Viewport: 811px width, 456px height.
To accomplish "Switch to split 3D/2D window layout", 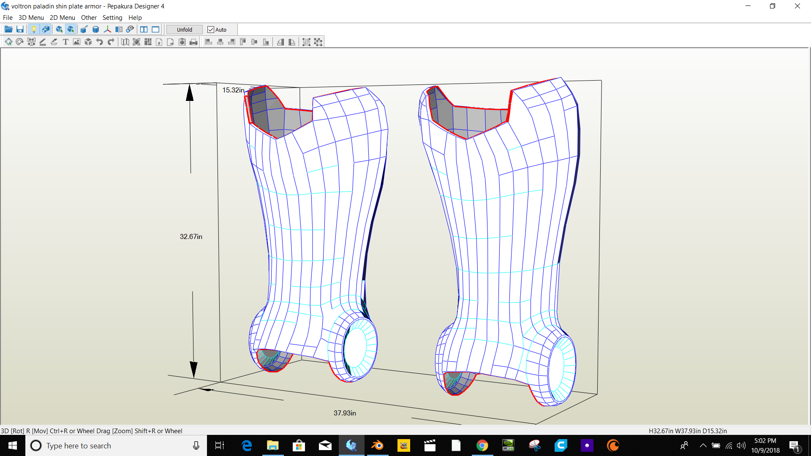I will click(144, 30).
